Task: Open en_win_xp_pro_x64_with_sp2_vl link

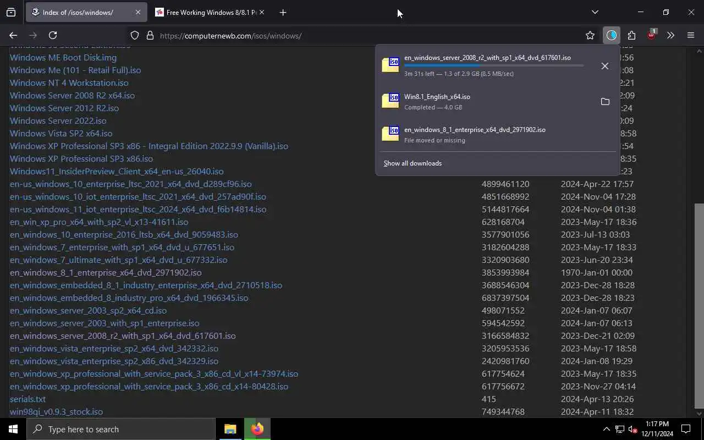Action: (x=99, y=222)
